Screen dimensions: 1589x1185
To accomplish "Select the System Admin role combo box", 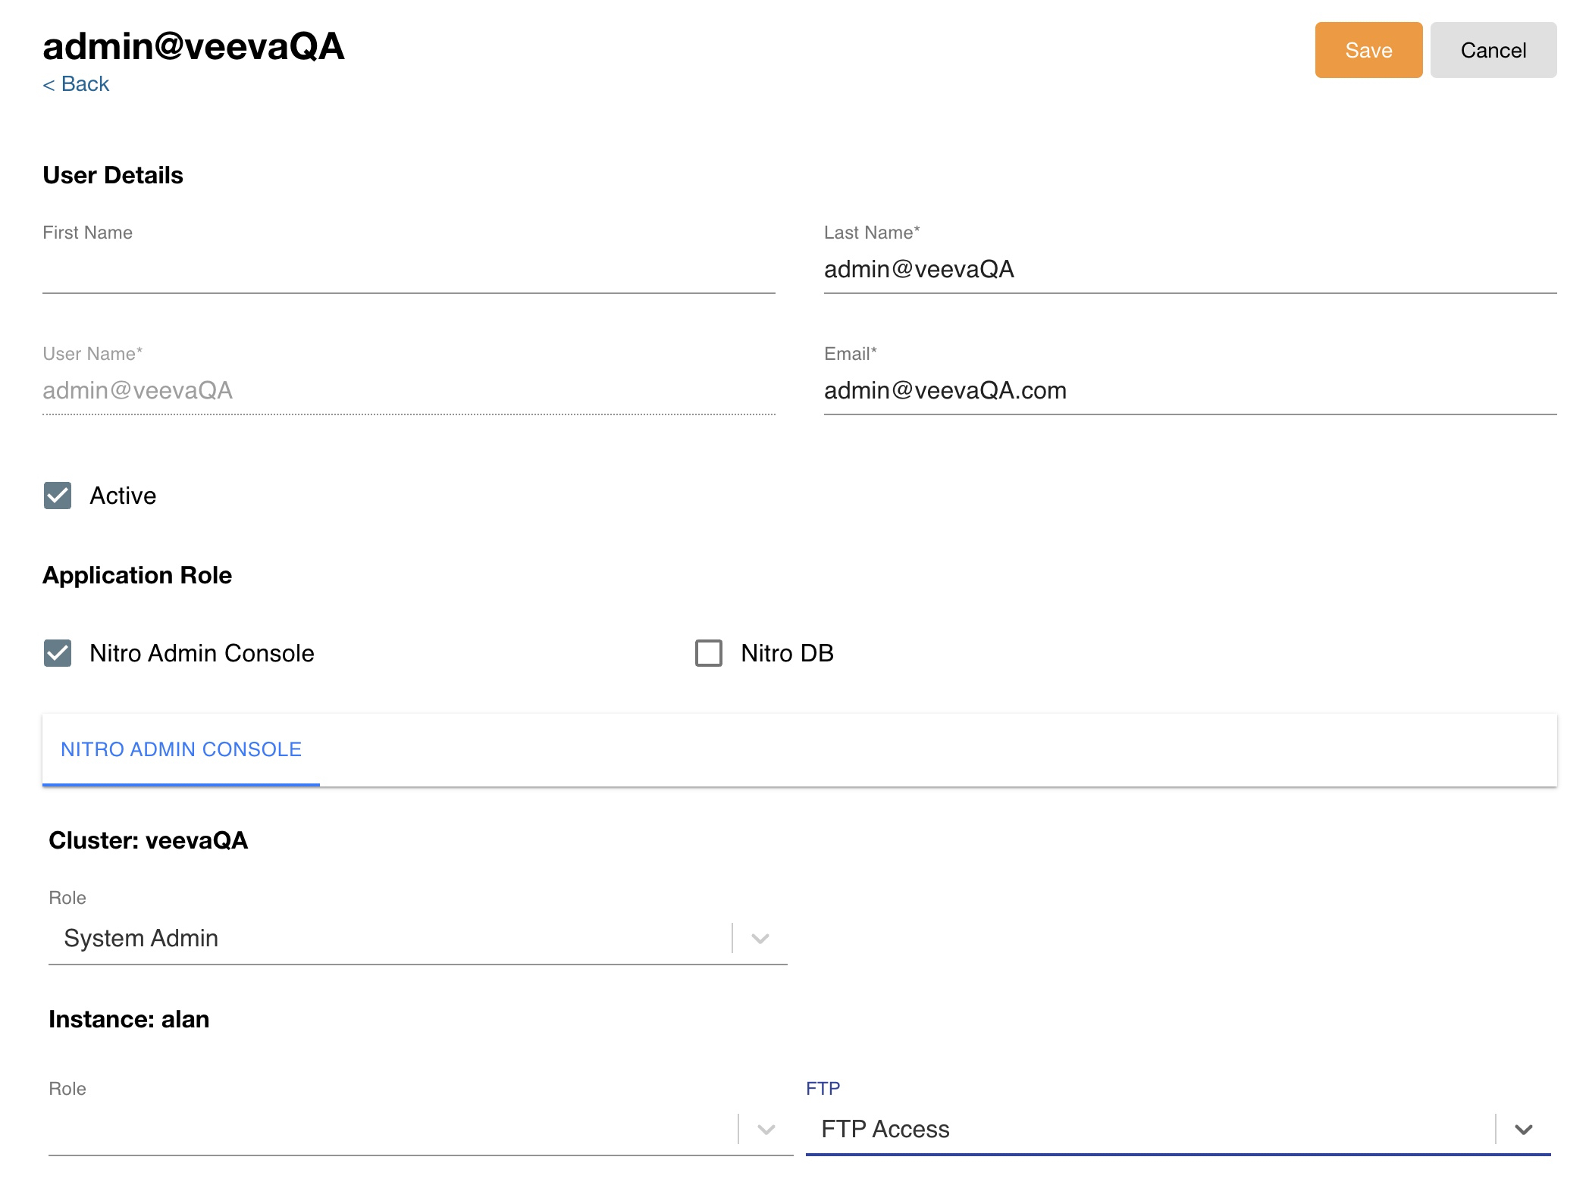I will (x=387, y=939).
